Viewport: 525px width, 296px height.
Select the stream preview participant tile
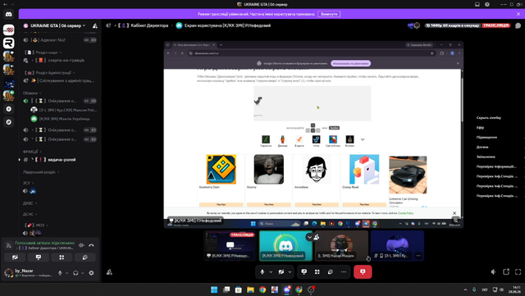pyautogui.click(x=231, y=245)
